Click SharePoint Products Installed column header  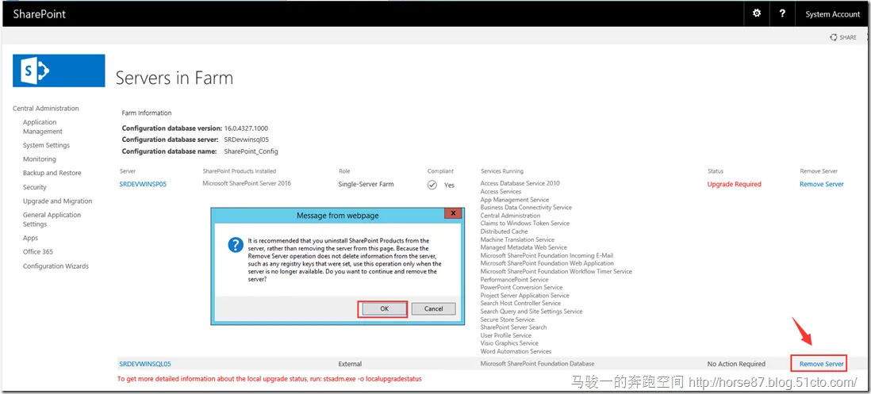[x=239, y=171]
